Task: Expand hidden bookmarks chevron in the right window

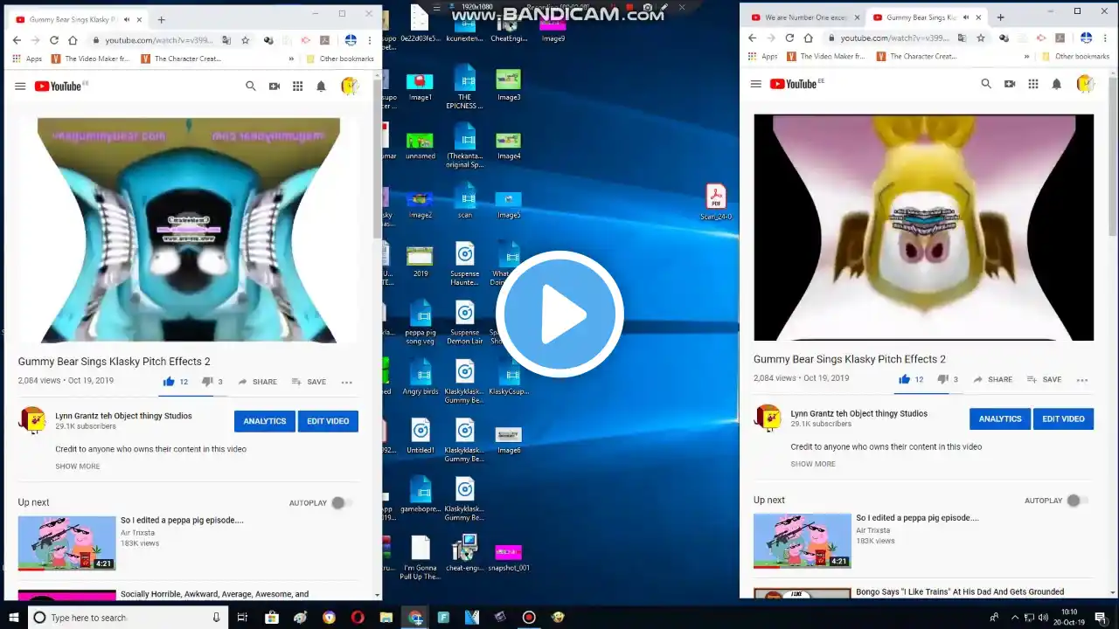Action: pyautogui.click(x=1026, y=57)
